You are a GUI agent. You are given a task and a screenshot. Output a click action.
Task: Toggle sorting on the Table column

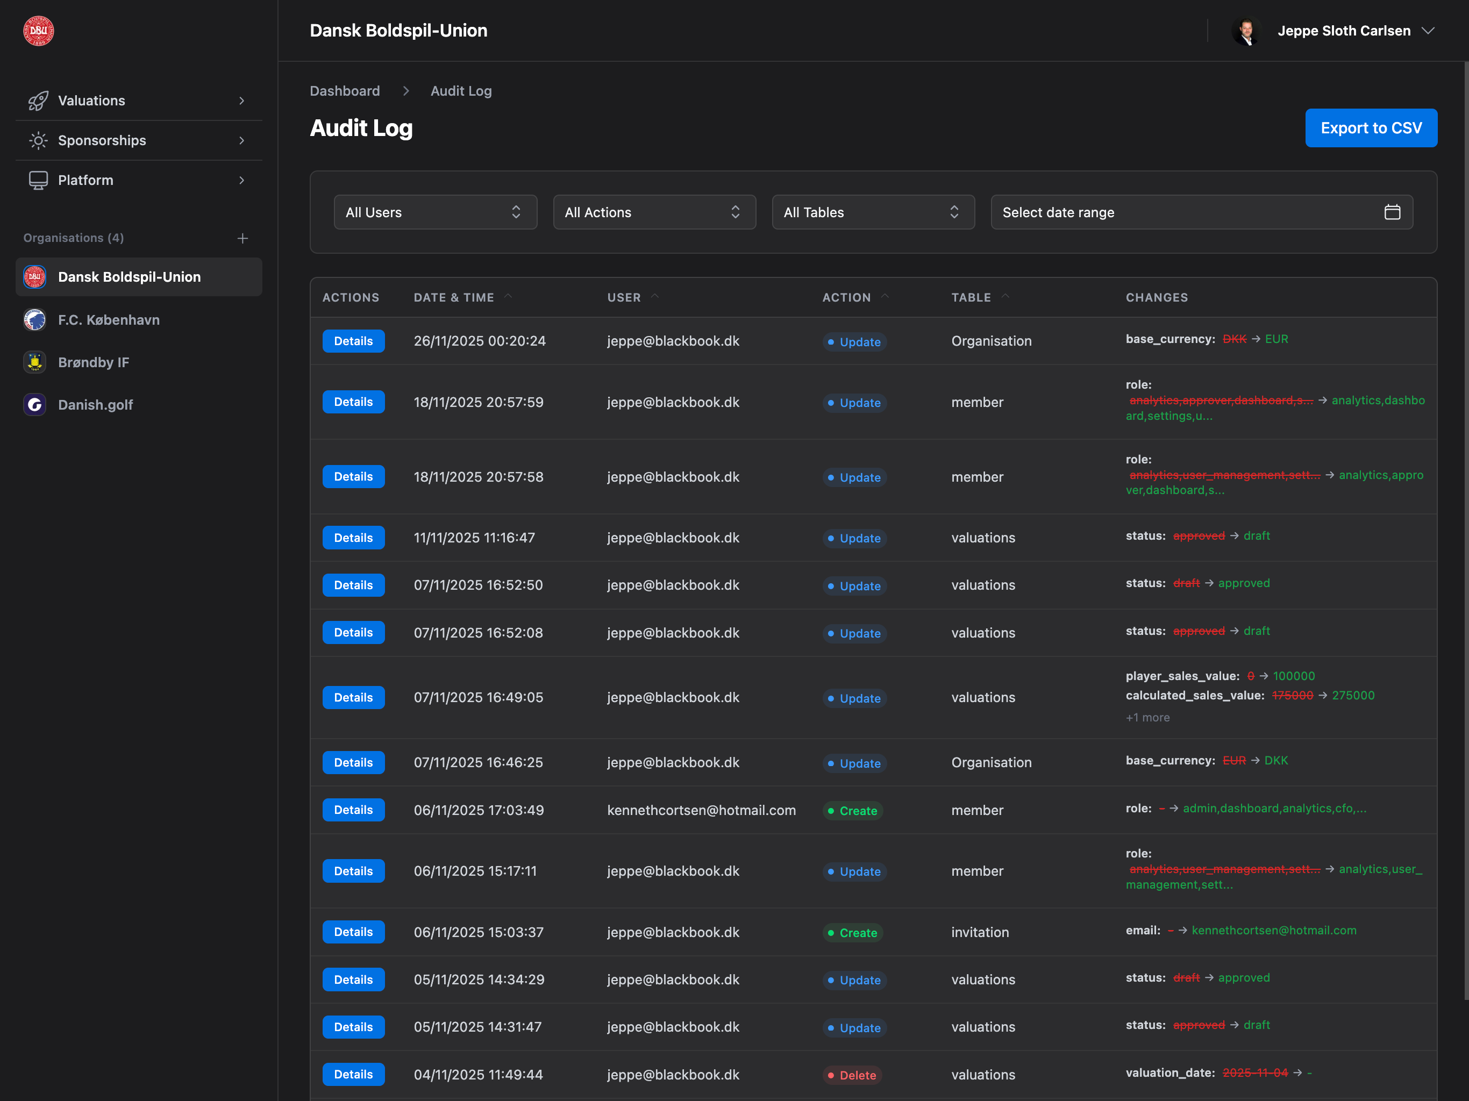click(972, 297)
